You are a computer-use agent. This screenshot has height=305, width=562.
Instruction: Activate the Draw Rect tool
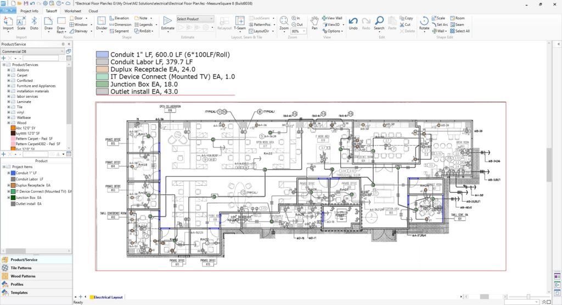tap(61, 23)
